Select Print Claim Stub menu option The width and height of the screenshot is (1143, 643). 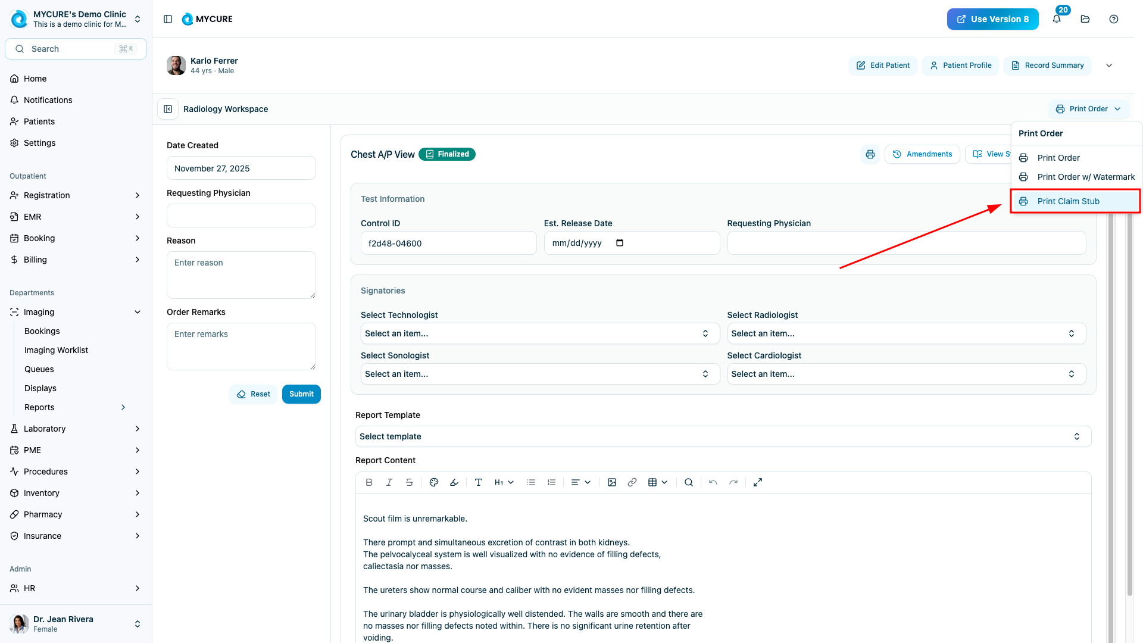(1068, 201)
